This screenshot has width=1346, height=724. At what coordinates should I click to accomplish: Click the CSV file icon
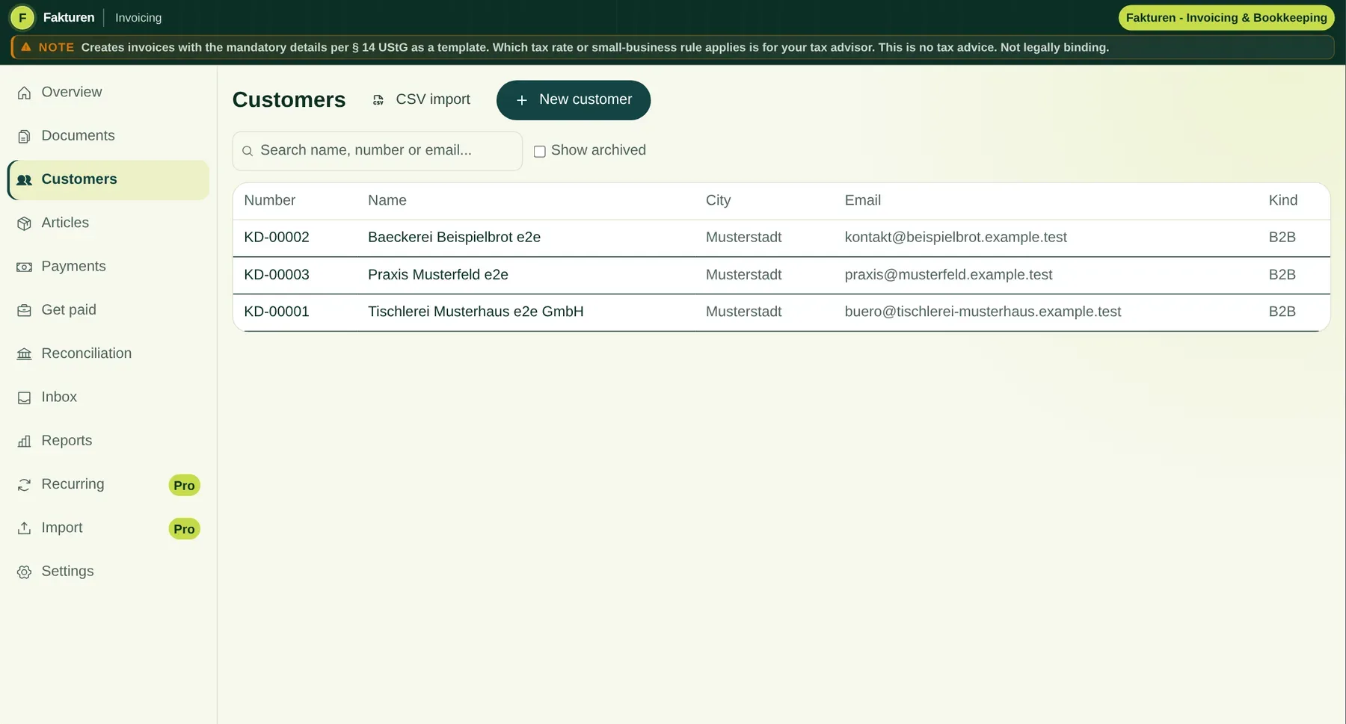(378, 100)
